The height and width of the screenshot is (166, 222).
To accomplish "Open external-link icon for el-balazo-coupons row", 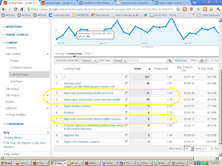I will click(x=126, y=106).
